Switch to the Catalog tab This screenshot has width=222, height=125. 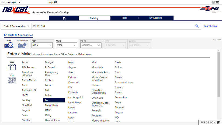coord(94,18)
